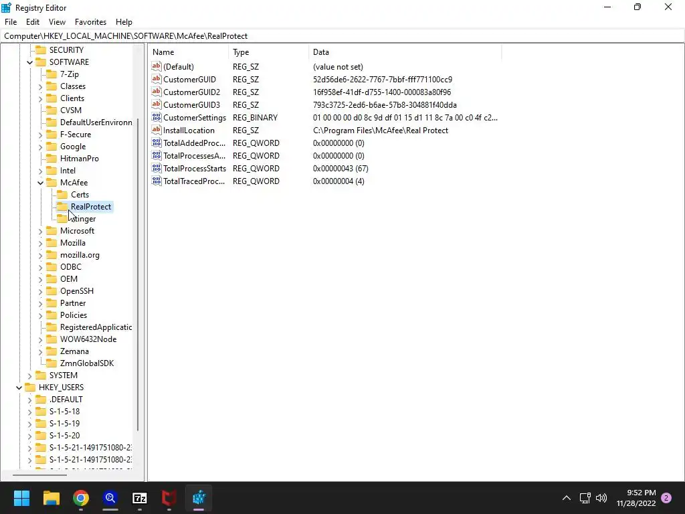Open the Favorites menu
685x514 pixels.
click(90, 22)
